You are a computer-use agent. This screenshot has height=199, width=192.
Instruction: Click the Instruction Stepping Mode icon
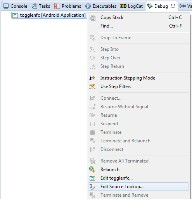[x=92, y=78]
